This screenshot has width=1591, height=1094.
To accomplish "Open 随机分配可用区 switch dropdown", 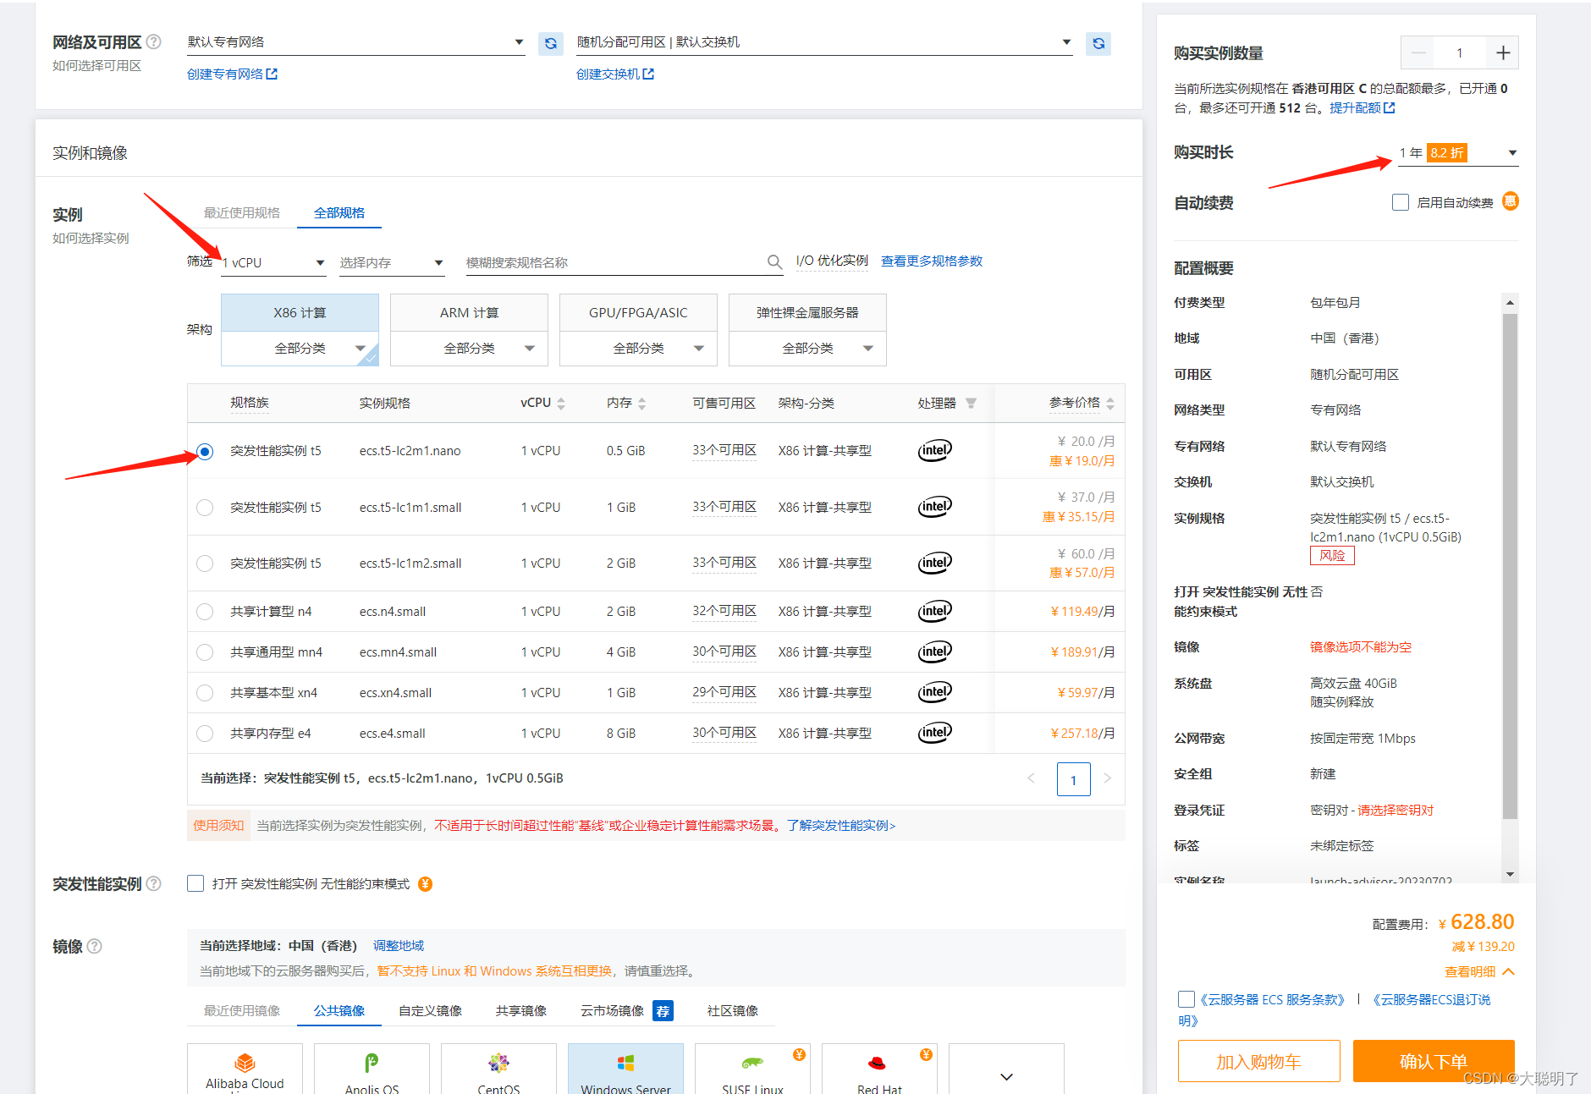I will pos(824,42).
